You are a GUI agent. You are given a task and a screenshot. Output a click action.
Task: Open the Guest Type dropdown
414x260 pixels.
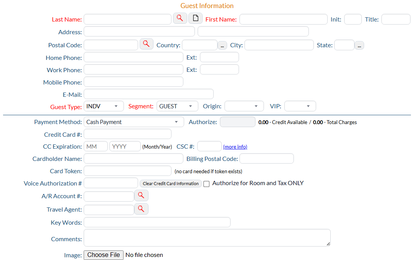point(104,106)
